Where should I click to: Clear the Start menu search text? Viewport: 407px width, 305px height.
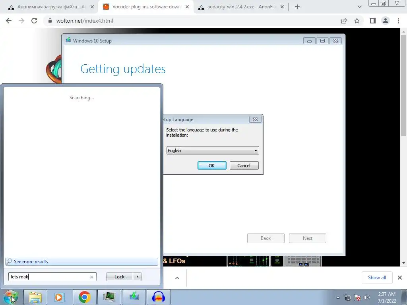click(92, 277)
